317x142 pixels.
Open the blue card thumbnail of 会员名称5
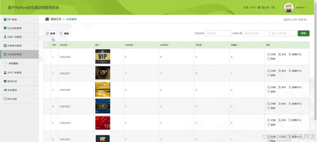point(103,106)
